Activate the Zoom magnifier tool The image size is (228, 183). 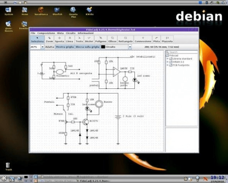(49, 40)
